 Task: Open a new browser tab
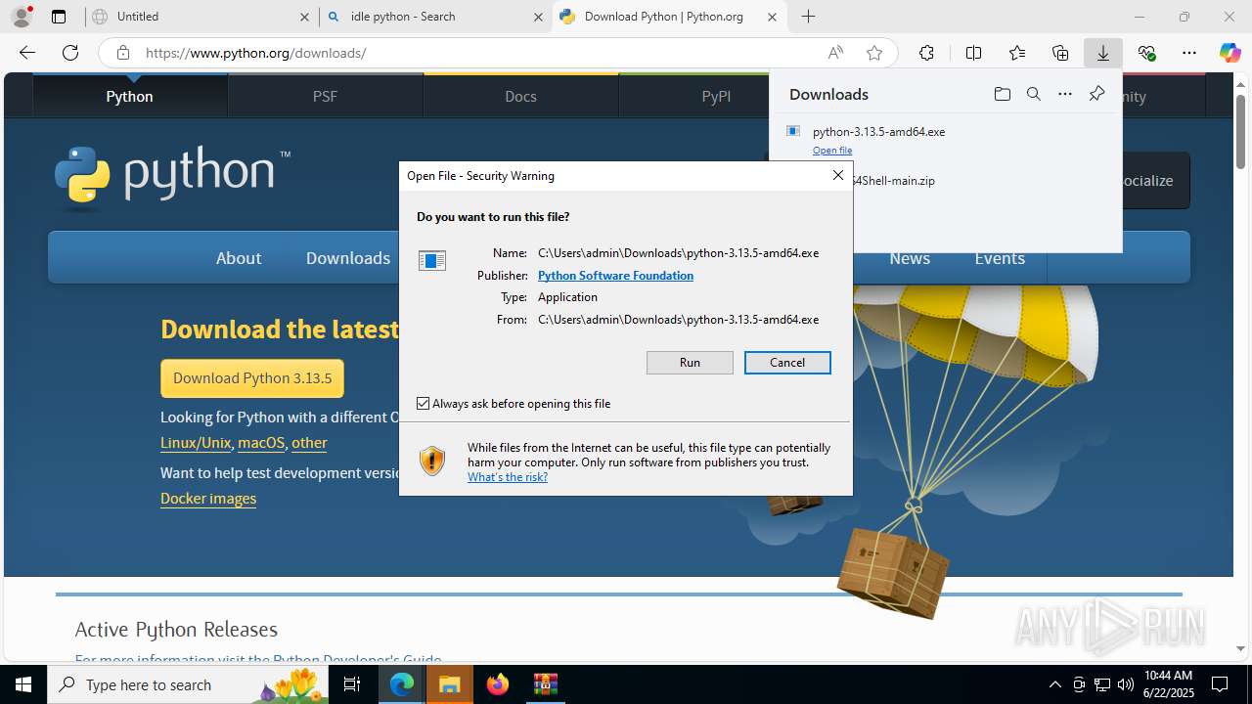[808, 17]
